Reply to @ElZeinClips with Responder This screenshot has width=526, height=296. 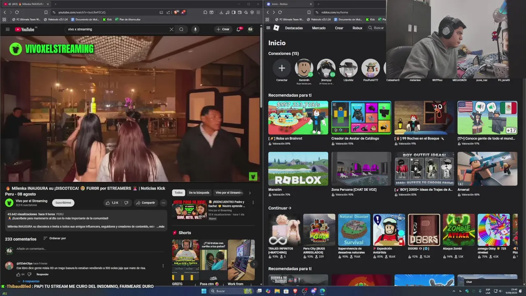tap(42, 274)
